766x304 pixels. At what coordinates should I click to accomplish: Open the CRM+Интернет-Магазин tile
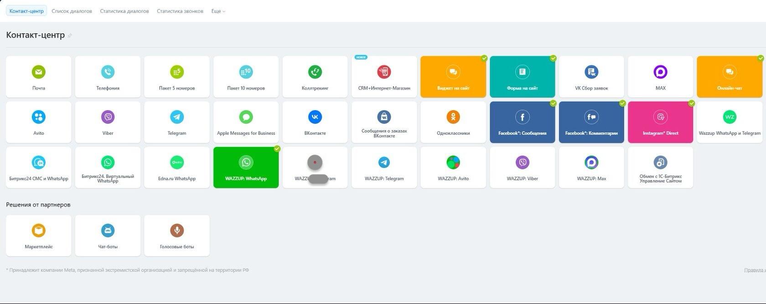coord(384,77)
